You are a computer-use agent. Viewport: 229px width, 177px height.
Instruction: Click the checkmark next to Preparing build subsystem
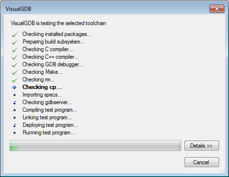pyautogui.click(x=15, y=42)
